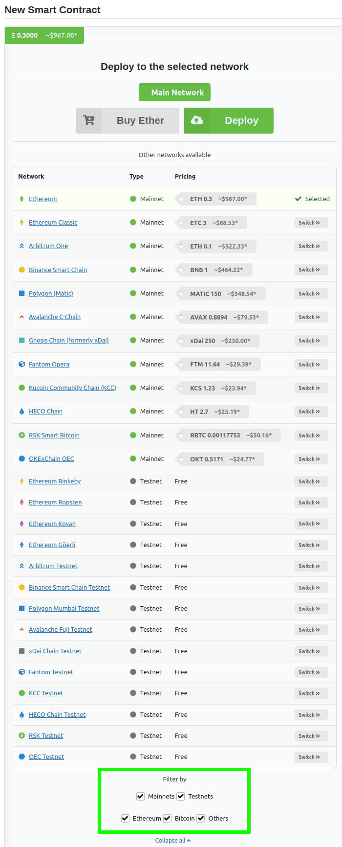
Task: Click the Binance Smart Chain mainnet logo icon
Action: (x=21, y=270)
